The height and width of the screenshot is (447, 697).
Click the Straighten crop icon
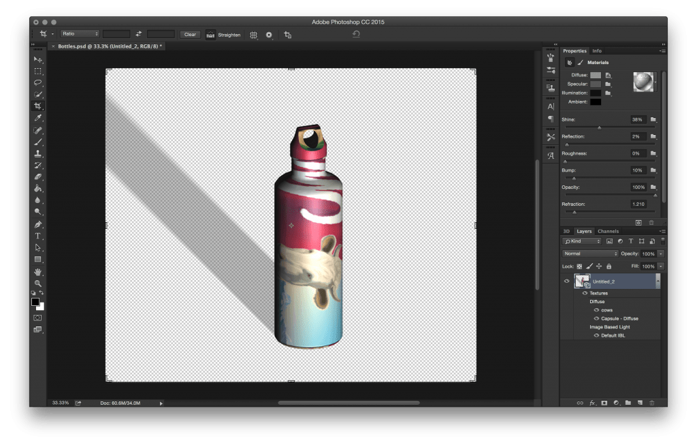[211, 34]
